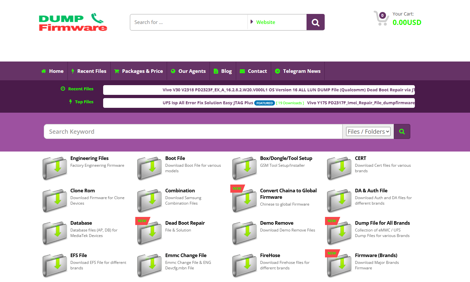Open Packages & Price menu
470x282 pixels.
pyautogui.click(x=139, y=71)
